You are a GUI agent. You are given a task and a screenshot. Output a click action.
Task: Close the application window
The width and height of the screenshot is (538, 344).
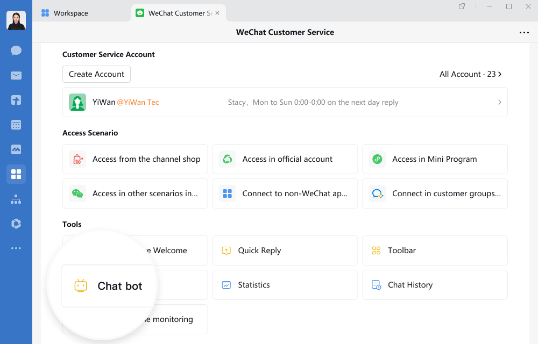[x=528, y=6]
